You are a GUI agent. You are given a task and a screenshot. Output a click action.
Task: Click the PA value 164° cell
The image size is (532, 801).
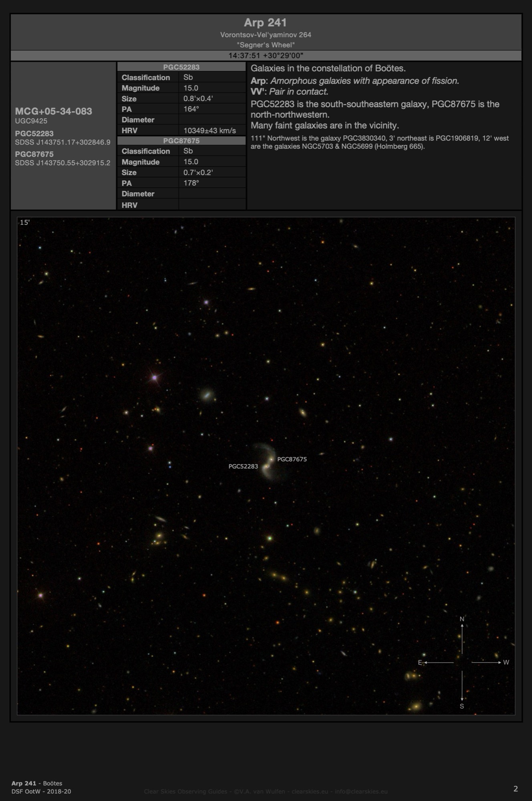pos(191,109)
